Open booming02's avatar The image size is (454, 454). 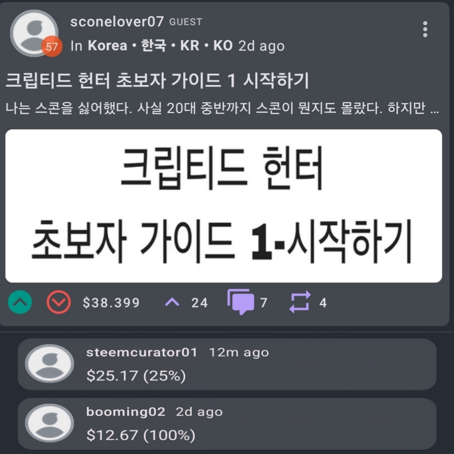click(50, 423)
